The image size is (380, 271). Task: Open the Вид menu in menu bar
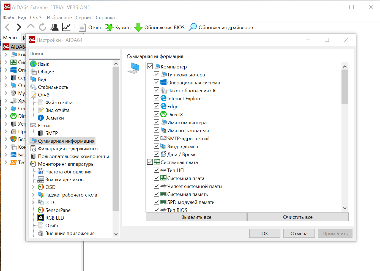pyautogui.click(x=22, y=18)
